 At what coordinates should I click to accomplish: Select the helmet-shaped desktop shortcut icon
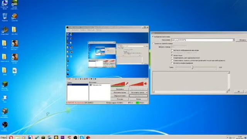coord(5,30)
